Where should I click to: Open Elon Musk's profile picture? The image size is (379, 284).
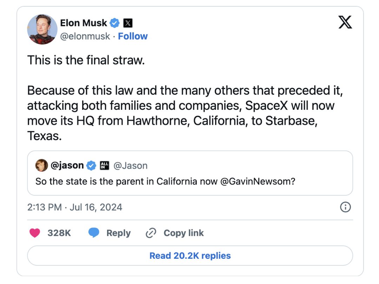coord(42,29)
